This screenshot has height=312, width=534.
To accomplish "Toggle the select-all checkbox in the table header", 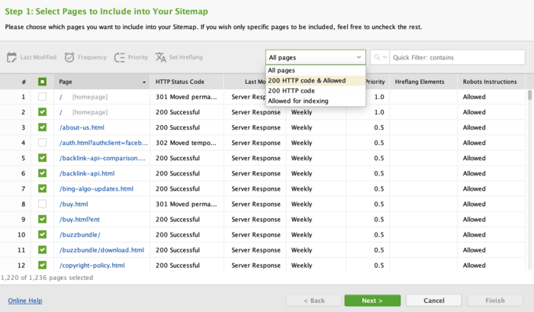I will click(x=42, y=82).
